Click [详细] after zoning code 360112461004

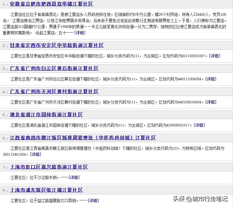pos(35,154)
